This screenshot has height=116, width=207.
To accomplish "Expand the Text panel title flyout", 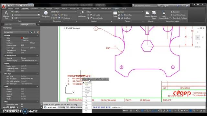I will pos(20,21).
